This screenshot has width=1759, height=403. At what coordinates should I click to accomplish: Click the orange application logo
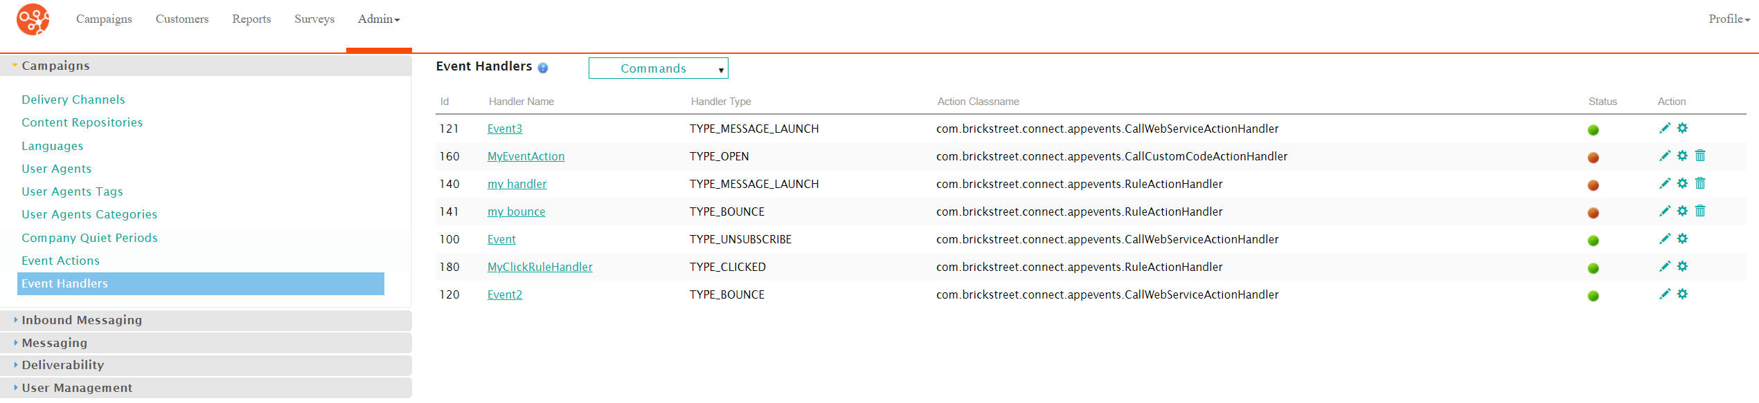[x=33, y=19]
